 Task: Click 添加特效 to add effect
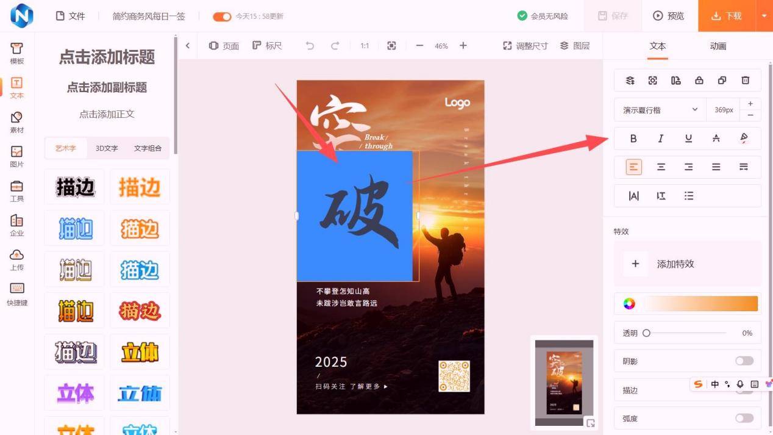pyautogui.click(x=675, y=264)
